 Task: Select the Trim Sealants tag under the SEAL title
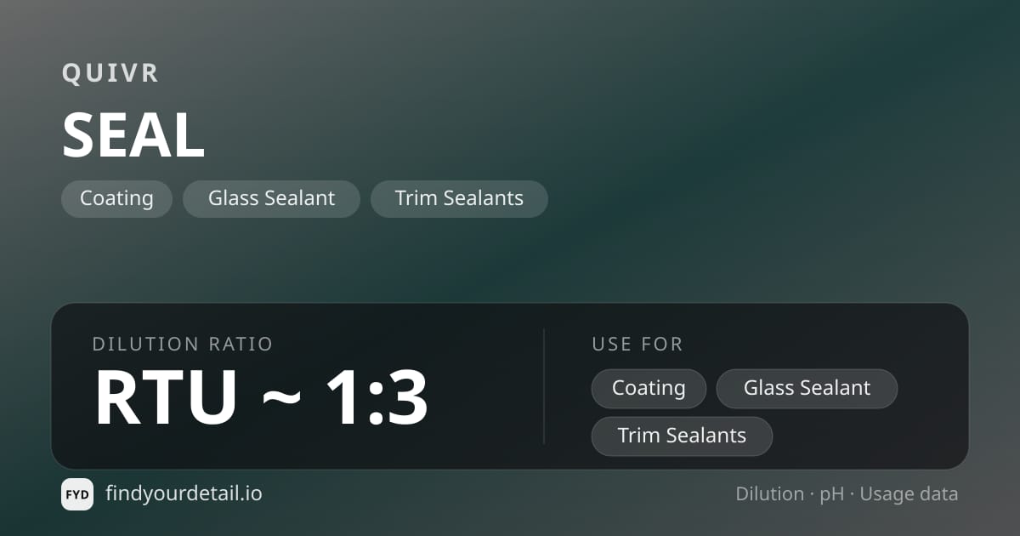[459, 199]
